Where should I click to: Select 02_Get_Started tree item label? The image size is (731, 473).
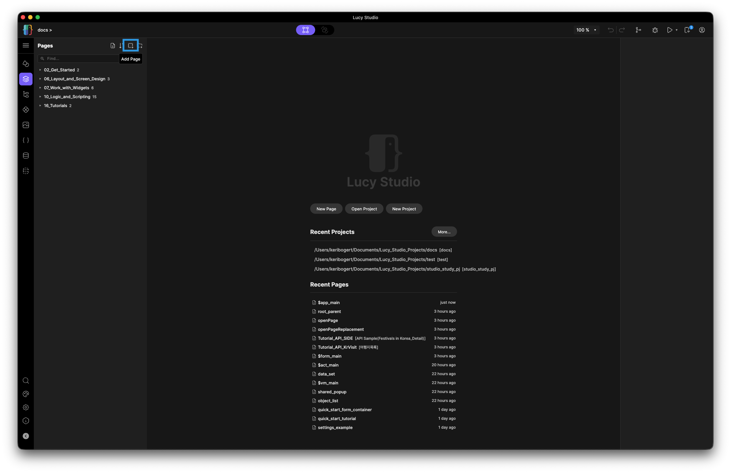(59, 70)
